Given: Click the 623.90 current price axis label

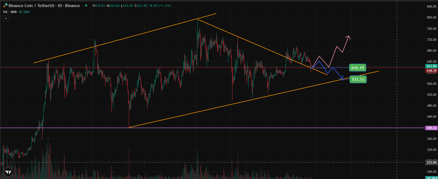Looking at the screenshot, I should 431,66.
